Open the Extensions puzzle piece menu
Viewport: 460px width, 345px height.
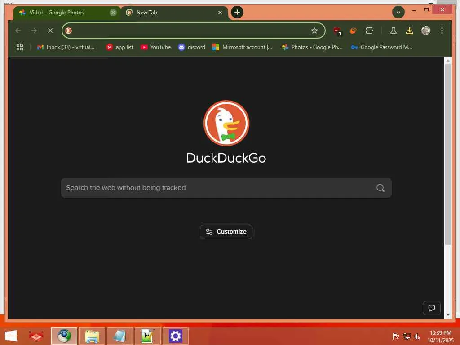(369, 31)
